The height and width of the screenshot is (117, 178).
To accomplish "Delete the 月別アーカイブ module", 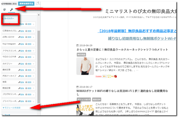I will (x=28, y=76).
